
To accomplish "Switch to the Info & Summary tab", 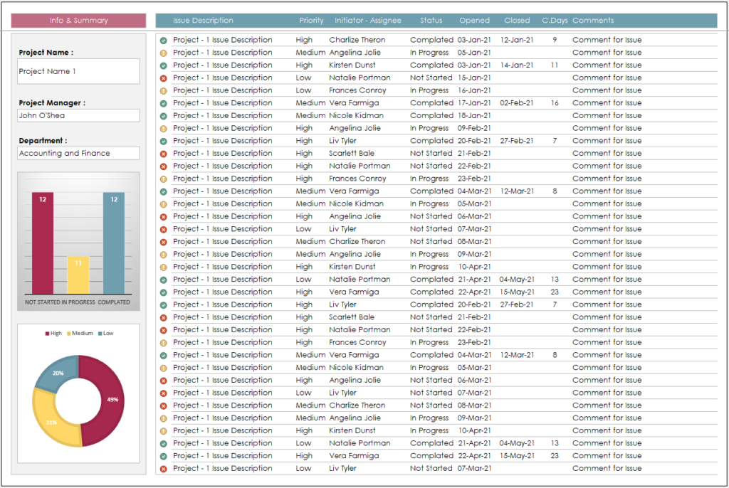I will pyautogui.click(x=78, y=20).
